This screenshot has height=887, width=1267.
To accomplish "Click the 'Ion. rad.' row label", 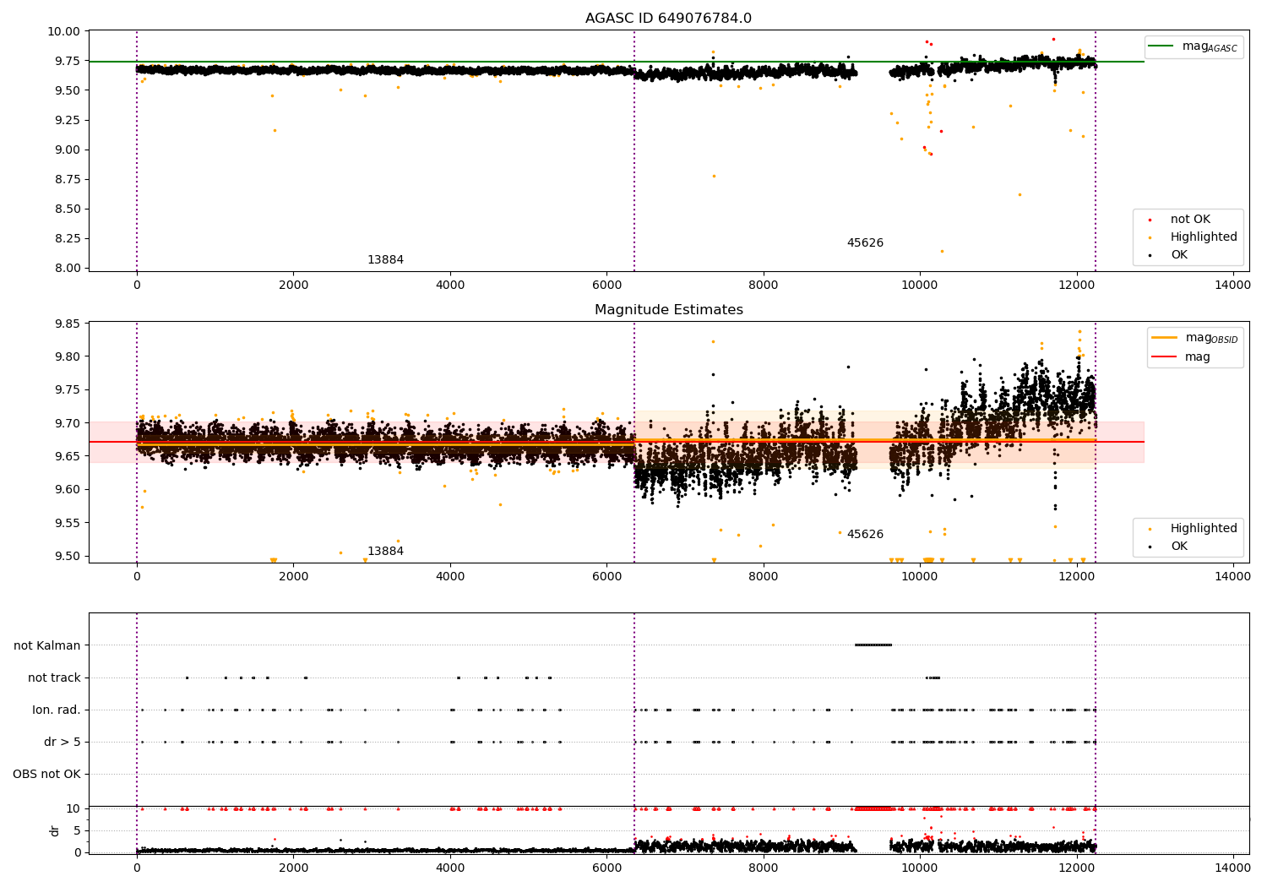I will (57, 710).
